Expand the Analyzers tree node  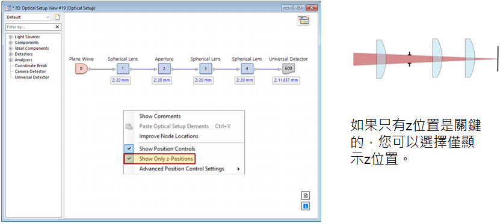[11, 60]
